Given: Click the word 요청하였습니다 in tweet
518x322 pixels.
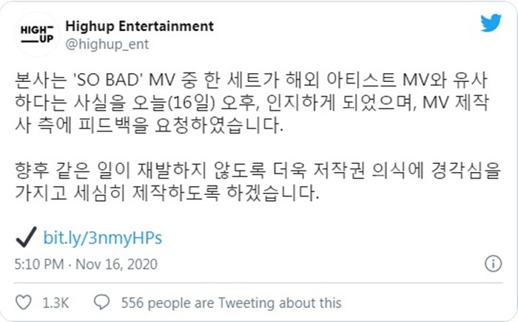Looking at the screenshot, I should pyautogui.click(x=218, y=126).
